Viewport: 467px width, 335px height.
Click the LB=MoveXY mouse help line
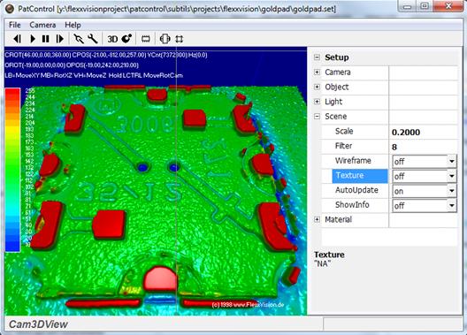pos(94,75)
